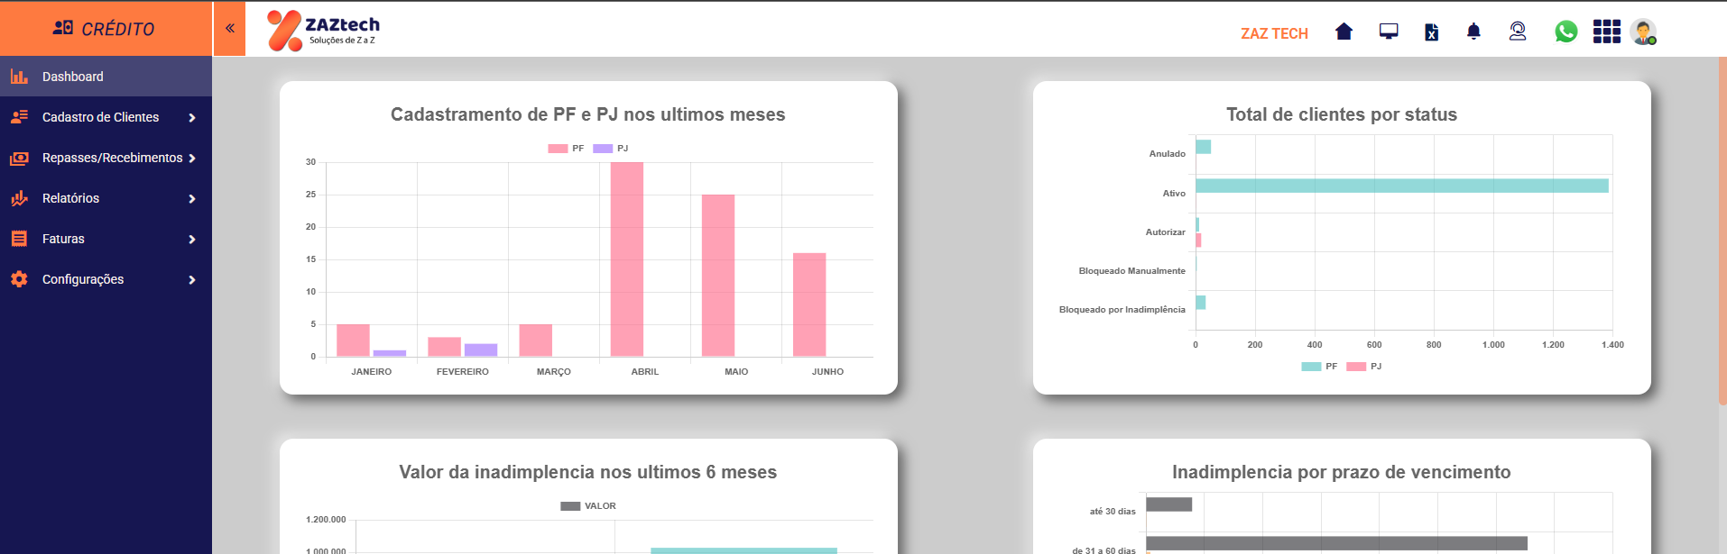Select Dashboard menu item
This screenshot has width=1727, height=554.
(106, 77)
